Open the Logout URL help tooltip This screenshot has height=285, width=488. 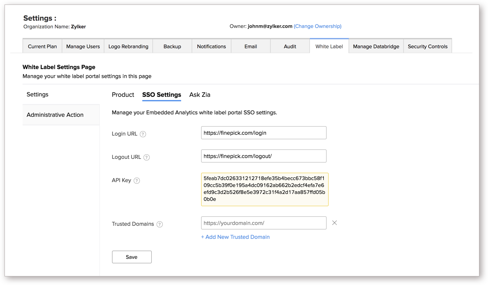click(x=147, y=157)
